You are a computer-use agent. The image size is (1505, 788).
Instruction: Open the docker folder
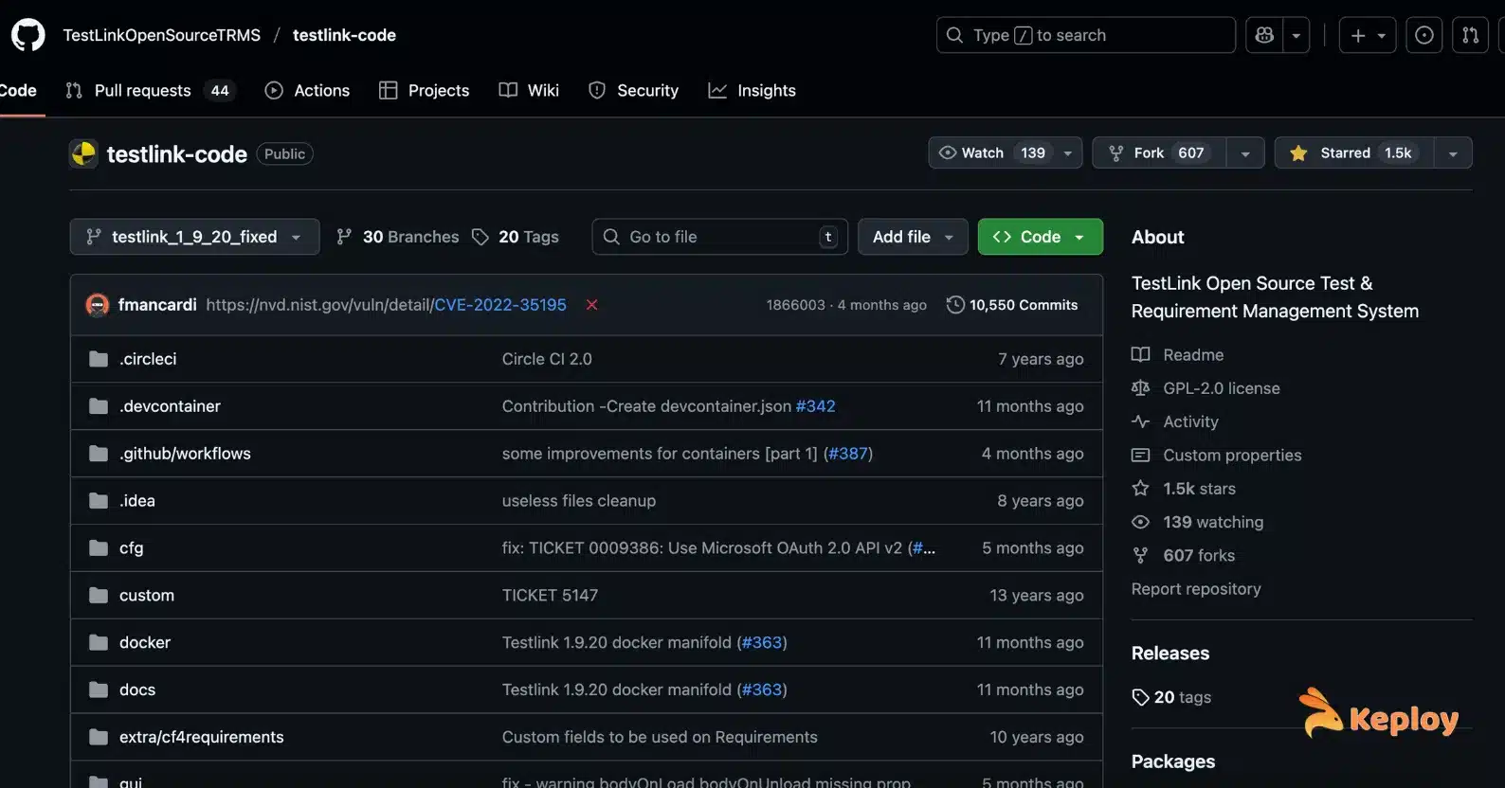pos(145,642)
